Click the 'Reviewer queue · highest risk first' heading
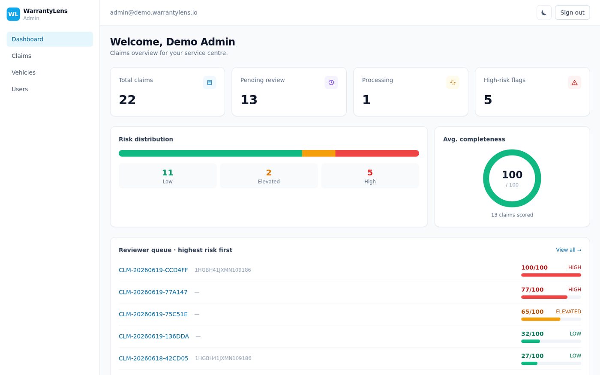Screen dimensions: 600x375 [x=176, y=250]
